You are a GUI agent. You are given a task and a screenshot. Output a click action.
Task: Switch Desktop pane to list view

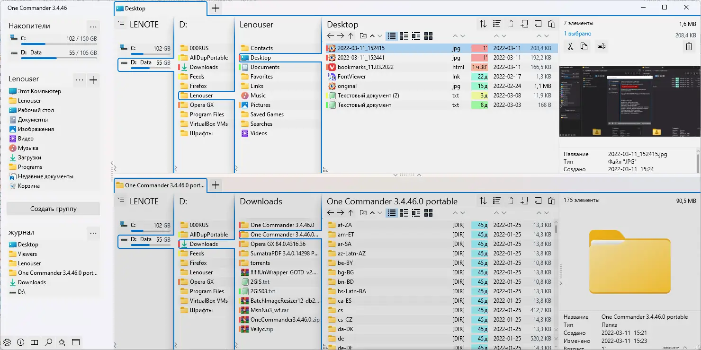[392, 36]
